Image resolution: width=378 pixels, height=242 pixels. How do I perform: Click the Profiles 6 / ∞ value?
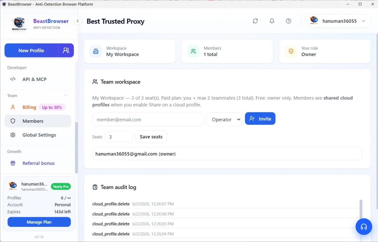[66, 198]
